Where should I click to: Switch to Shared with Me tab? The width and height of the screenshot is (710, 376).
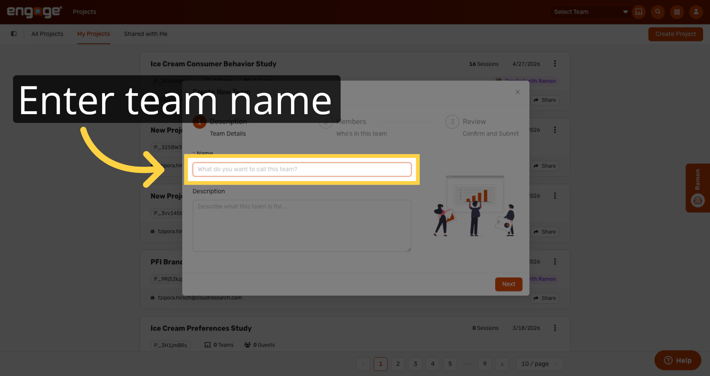(x=146, y=34)
